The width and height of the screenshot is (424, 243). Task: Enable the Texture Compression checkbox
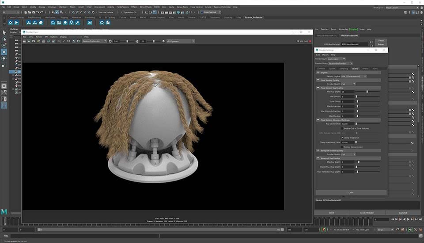point(341,147)
